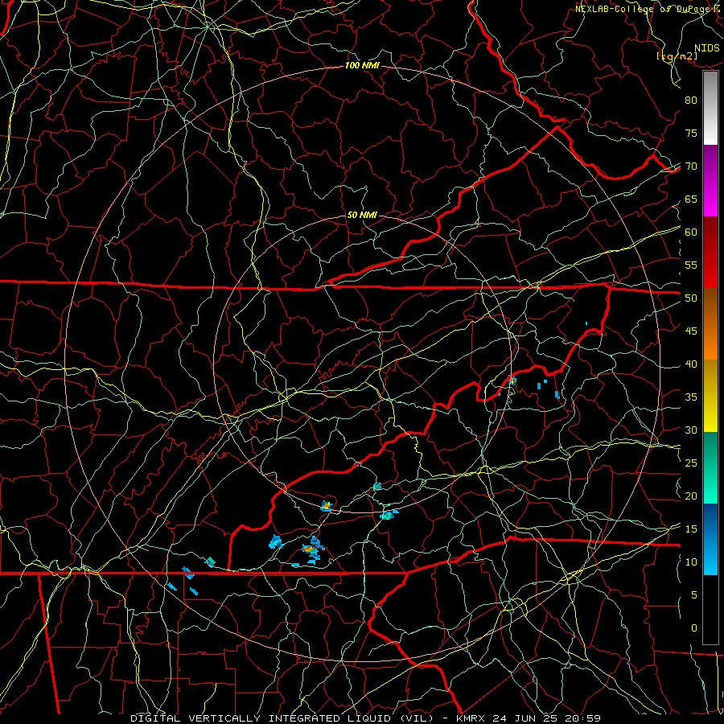Pick the orange-brown segment of the color bar
This screenshot has height=724, width=724.
coord(710,323)
